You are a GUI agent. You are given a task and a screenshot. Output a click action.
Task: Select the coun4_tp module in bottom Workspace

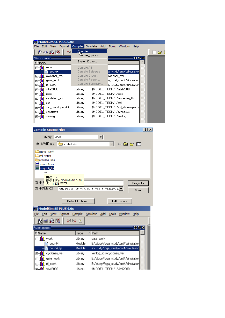87,248
